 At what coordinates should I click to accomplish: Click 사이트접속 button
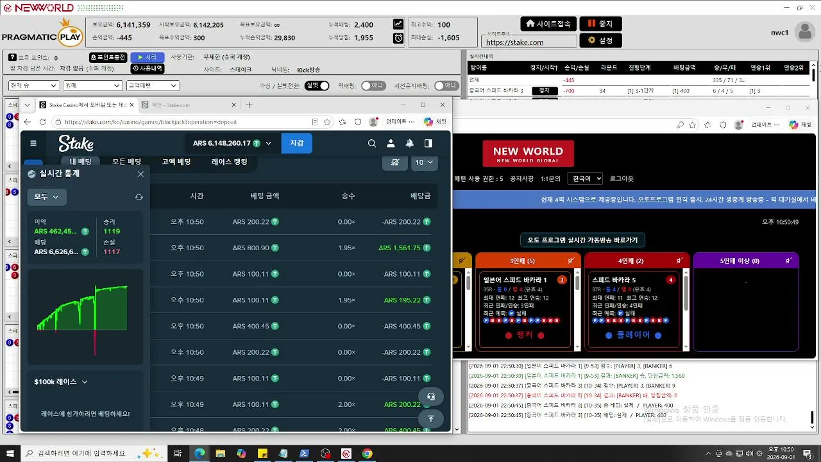point(548,24)
